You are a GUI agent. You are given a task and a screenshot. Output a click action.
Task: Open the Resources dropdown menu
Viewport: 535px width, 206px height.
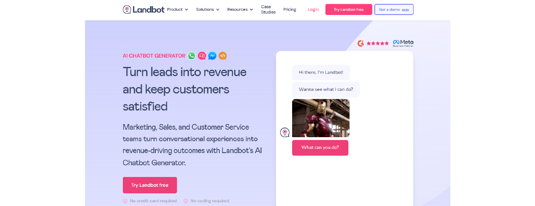tap(240, 9)
